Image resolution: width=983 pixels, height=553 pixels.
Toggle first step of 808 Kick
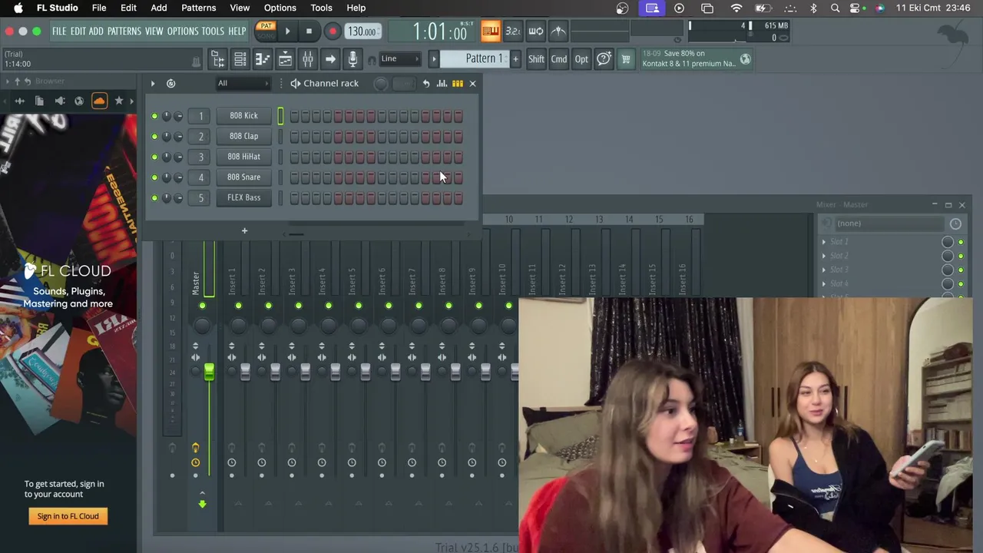coord(294,116)
